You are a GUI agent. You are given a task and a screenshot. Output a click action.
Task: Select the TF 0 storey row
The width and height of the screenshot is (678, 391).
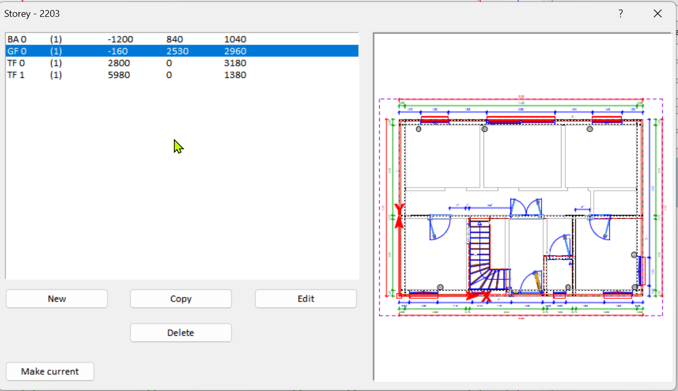[x=17, y=63]
